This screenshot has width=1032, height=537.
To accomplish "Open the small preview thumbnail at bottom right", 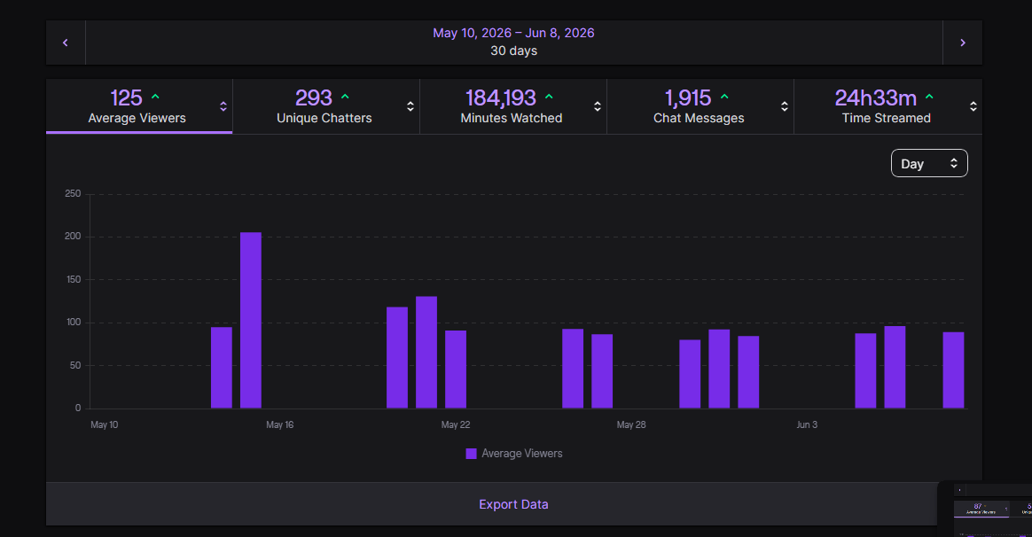I will click(985, 510).
